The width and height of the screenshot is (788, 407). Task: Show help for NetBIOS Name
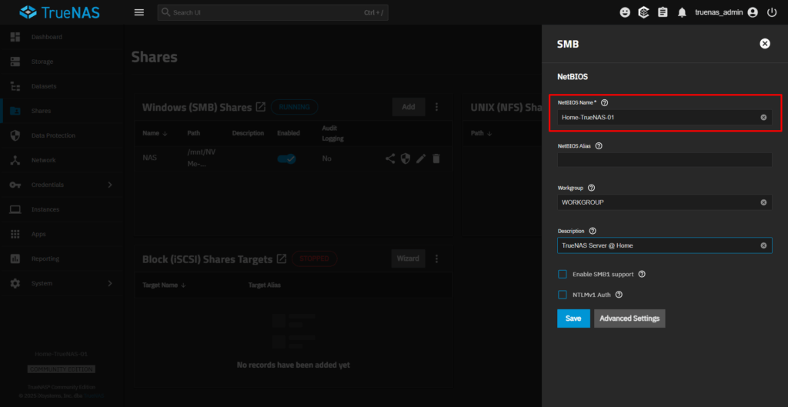point(605,102)
